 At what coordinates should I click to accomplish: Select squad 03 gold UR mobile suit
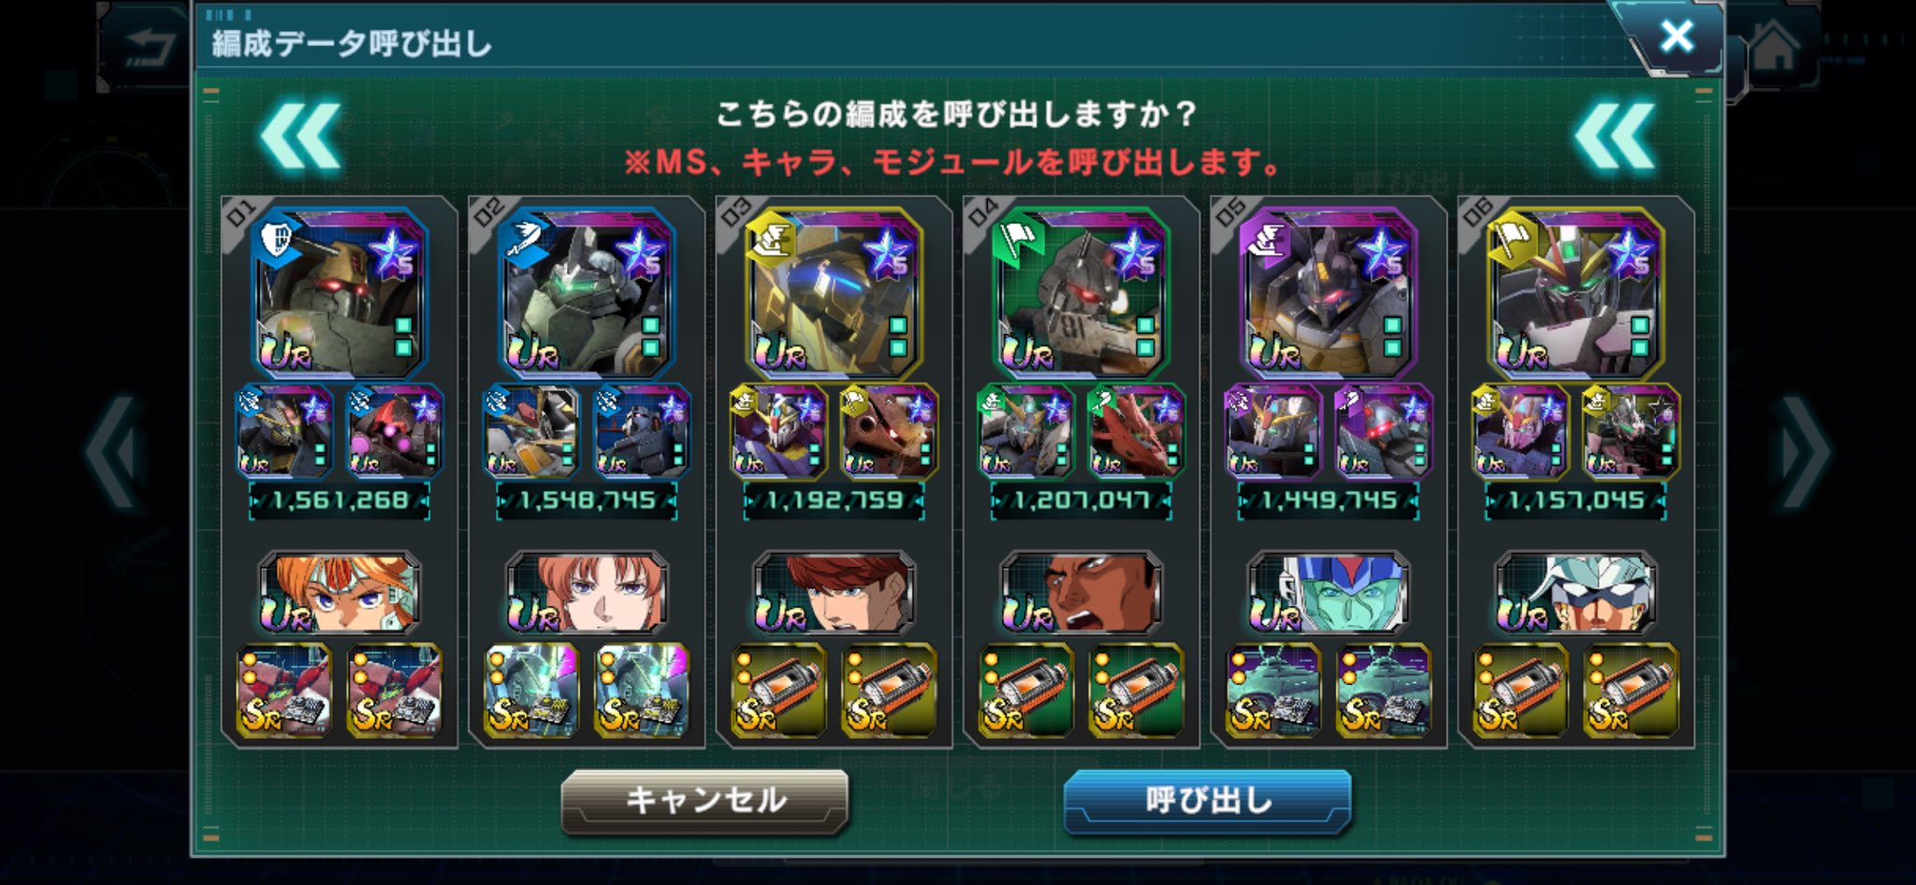pos(834,293)
